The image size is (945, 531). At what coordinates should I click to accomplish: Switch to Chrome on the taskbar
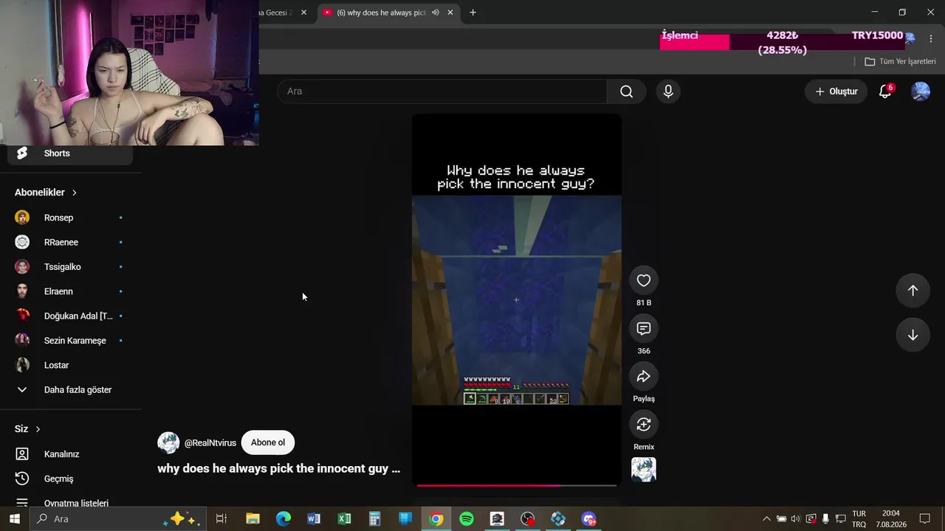[x=436, y=519]
